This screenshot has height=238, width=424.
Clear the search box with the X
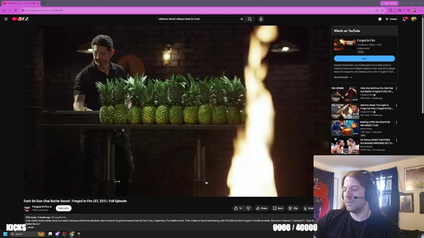pyautogui.click(x=242, y=19)
